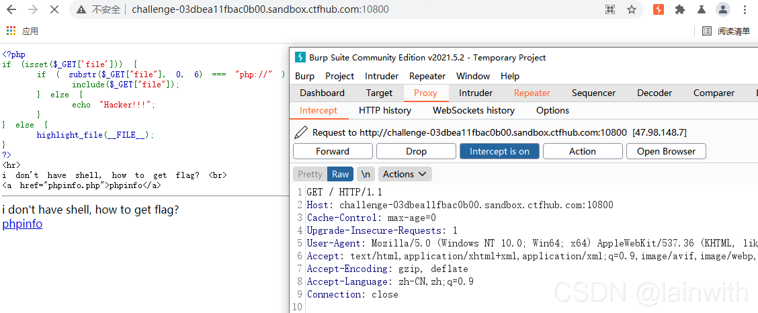
Task: Click the Forward button
Action: click(x=333, y=151)
